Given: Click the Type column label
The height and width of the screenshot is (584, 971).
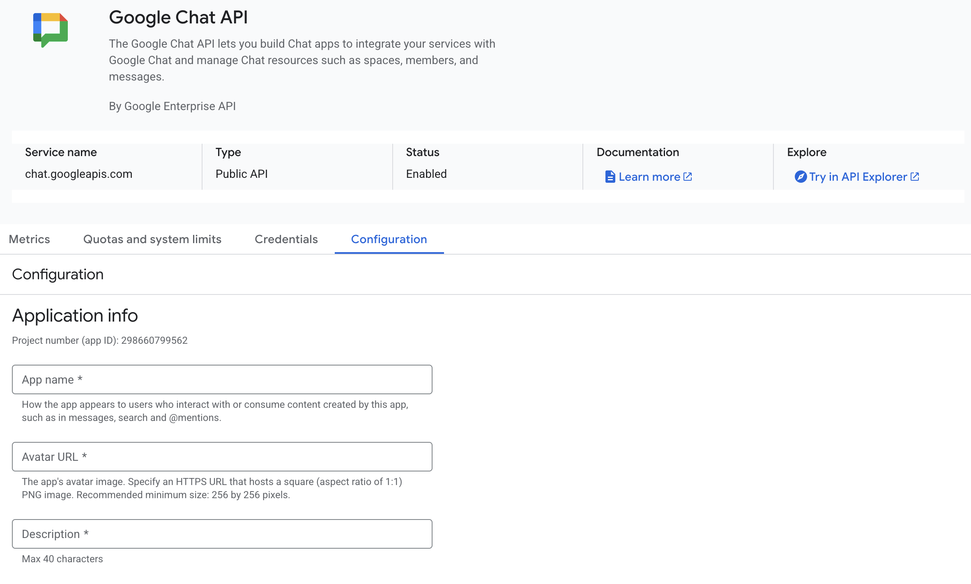Looking at the screenshot, I should tap(228, 152).
